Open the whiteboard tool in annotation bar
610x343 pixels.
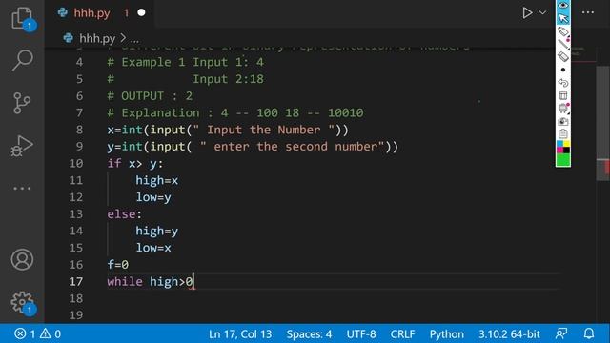(x=563, y=108)
